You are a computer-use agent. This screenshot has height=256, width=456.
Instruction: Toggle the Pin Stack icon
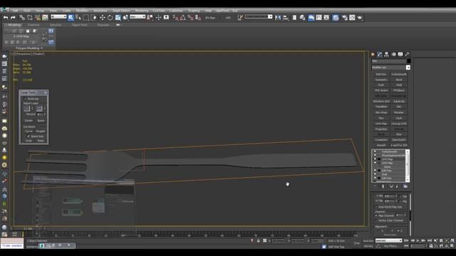pyautogui.click(x=375, y=186)
